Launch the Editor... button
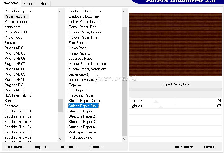224x153 pixels. 96,147
